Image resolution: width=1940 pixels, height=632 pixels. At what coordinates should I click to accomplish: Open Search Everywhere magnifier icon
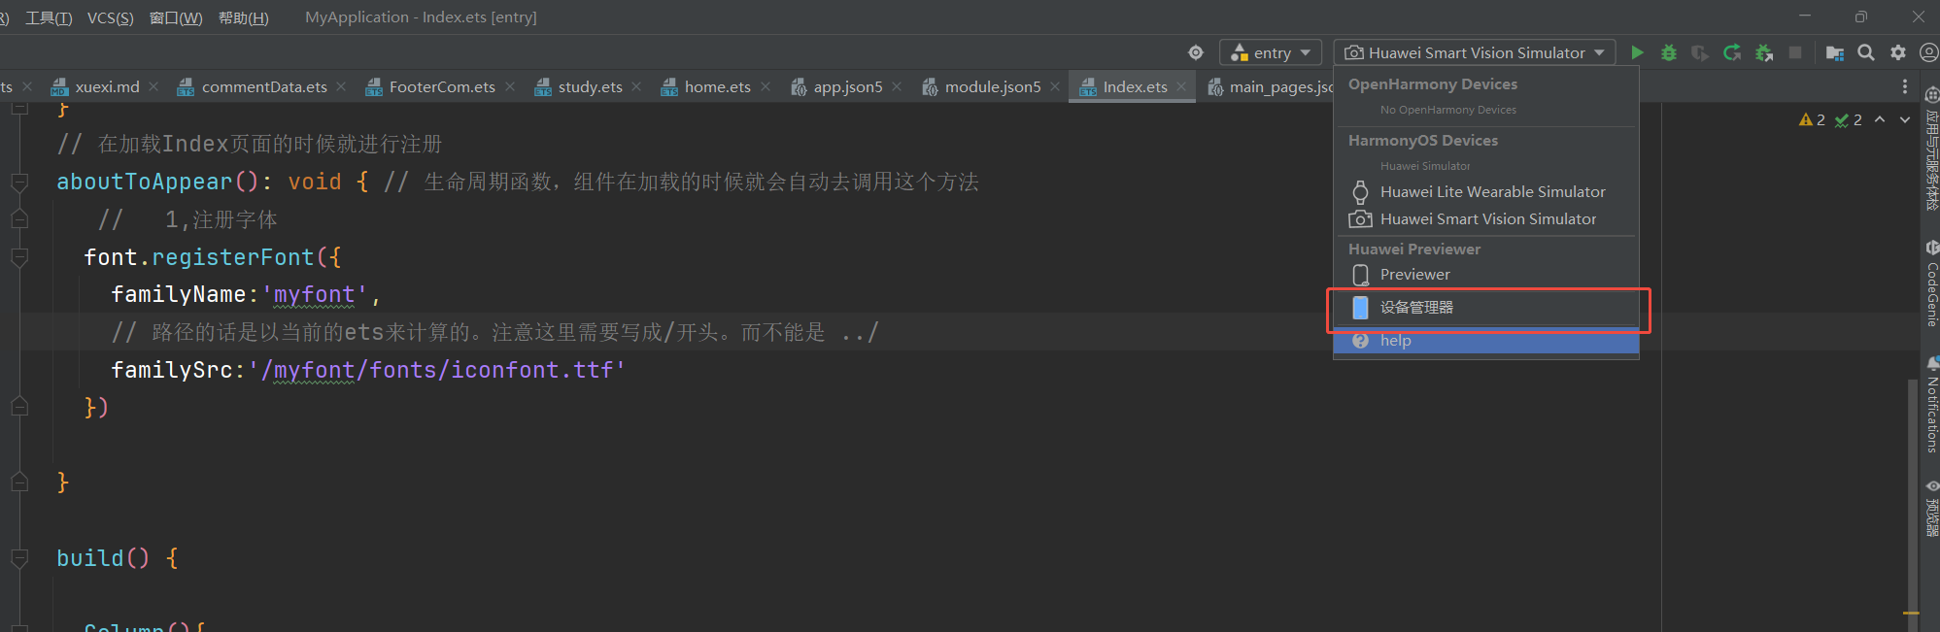[x=1866, y=52]
